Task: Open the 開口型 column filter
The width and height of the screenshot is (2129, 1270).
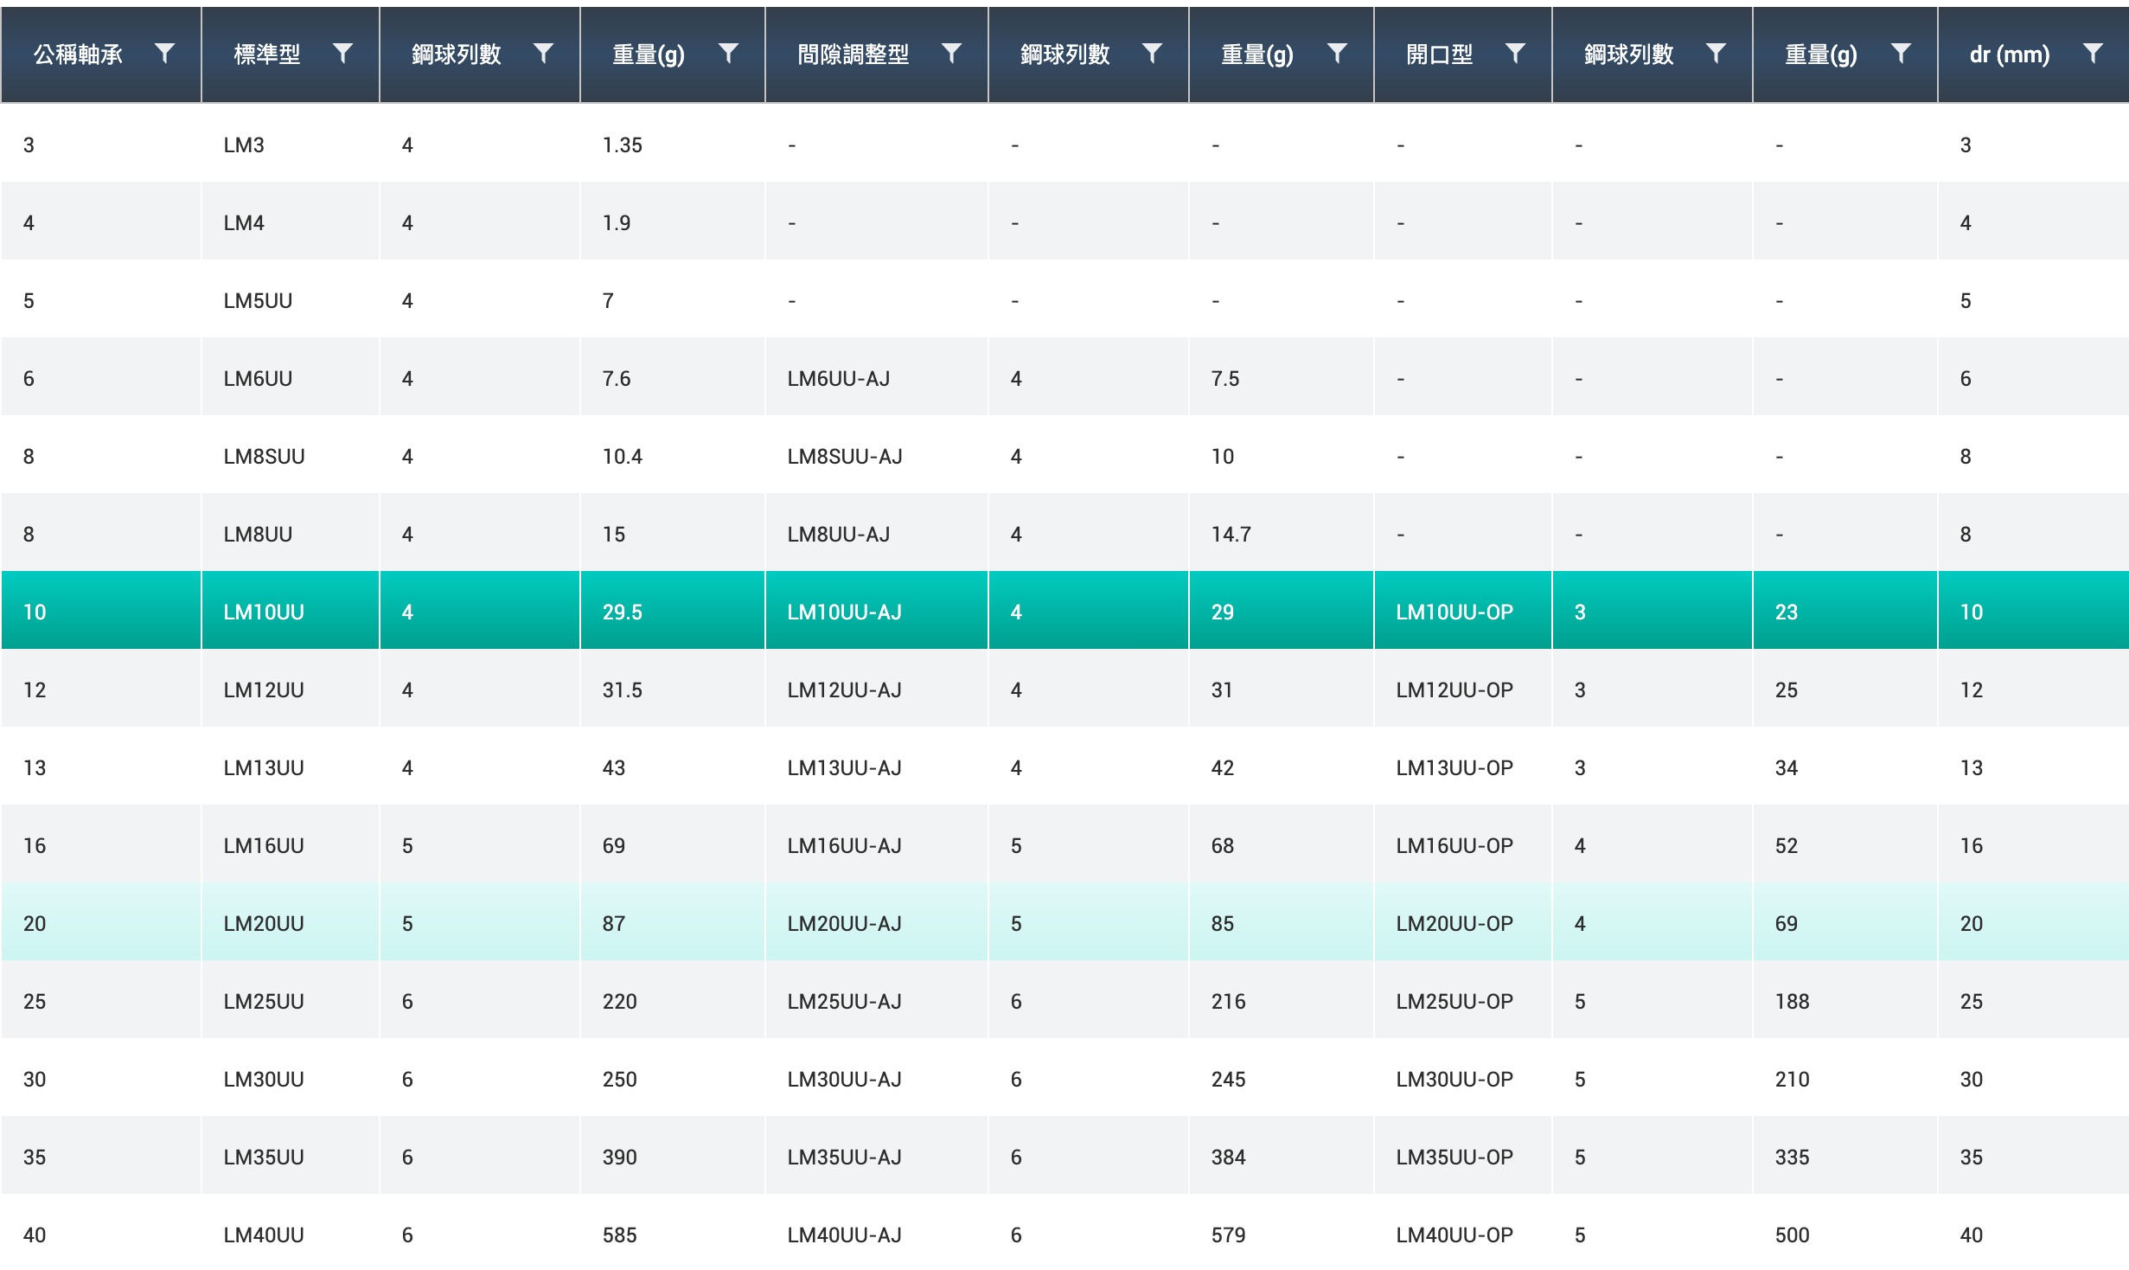Action: pyautogui.click(x=1515, y=54)
